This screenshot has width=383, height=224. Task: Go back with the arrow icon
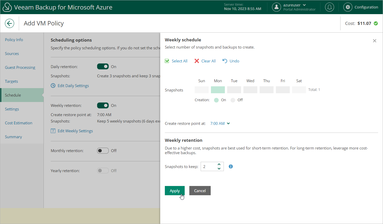[x=10, y=23]
